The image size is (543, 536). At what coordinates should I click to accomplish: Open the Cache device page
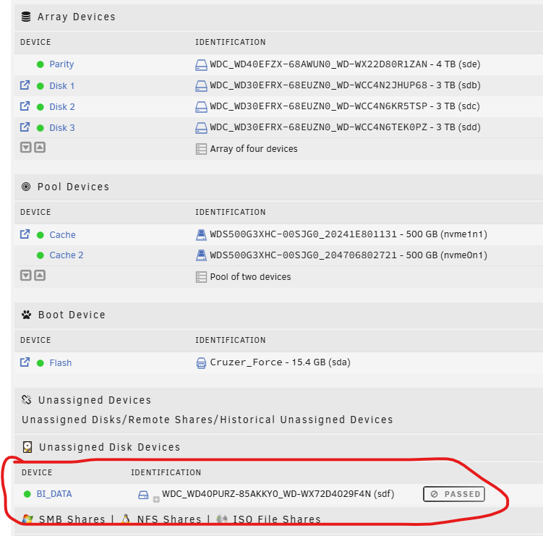62,235
